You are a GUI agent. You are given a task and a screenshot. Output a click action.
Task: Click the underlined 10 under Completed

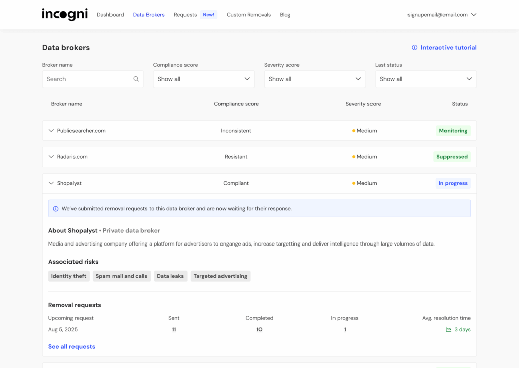(x=259, y=329)
